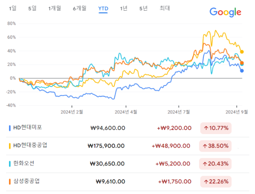Open the 한화오션 stock entry

pos(127,164)
